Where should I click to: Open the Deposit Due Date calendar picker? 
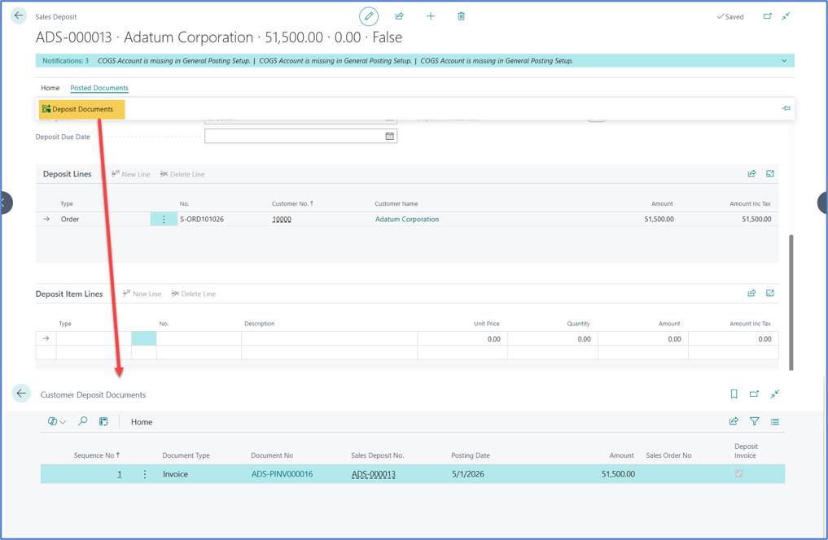(389, 136)
